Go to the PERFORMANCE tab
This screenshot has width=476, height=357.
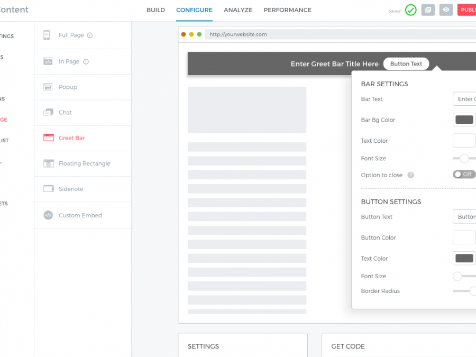(x=287, y=10)
